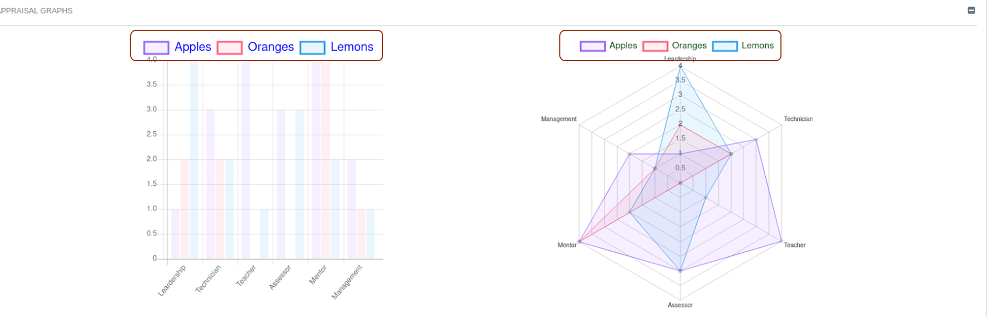The height and width of the screenshot is (317, 989).
Task: Click blue Lemons swatch in radar legend
Action: tap(724, 46)
